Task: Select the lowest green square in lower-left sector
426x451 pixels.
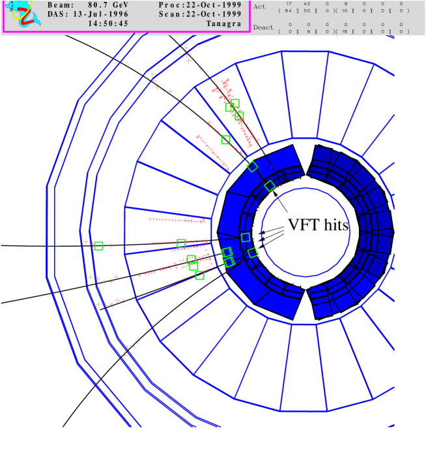Action: pos(199,275)
